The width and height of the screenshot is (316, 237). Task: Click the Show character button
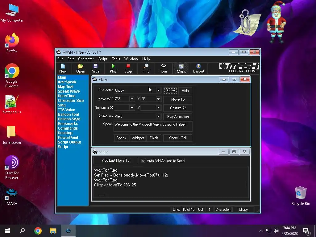tap(170, 91)
